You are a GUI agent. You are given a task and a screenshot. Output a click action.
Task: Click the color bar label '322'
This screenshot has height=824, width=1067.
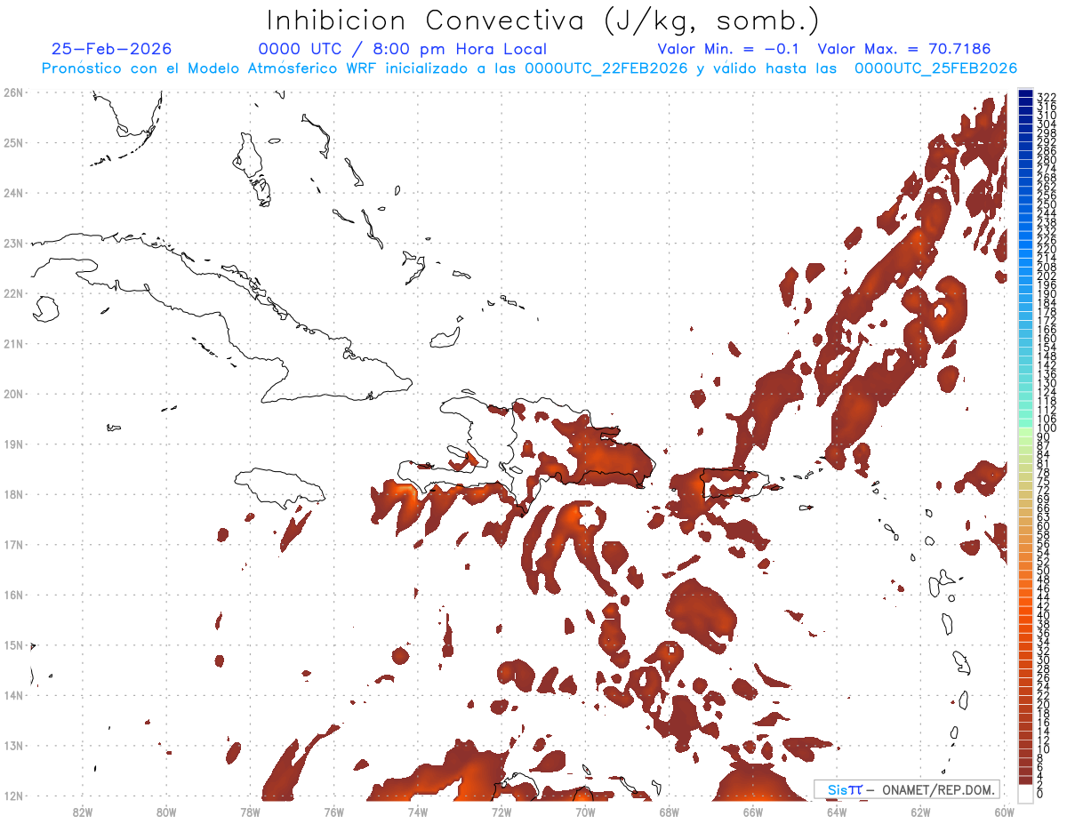coord(1047,97)
